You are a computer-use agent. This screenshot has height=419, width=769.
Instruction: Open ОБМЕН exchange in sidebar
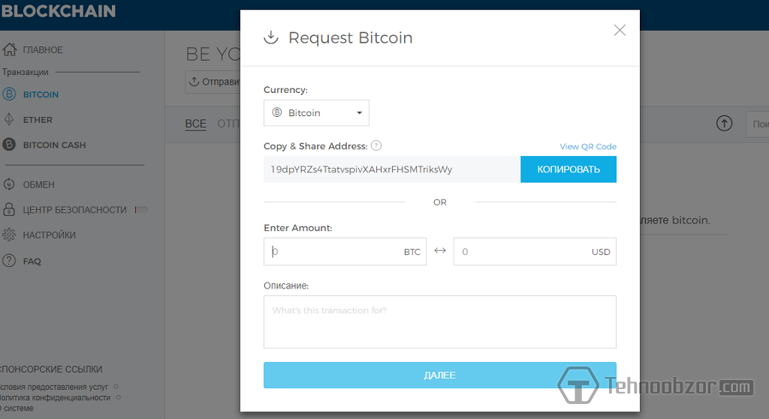(38, 185)
